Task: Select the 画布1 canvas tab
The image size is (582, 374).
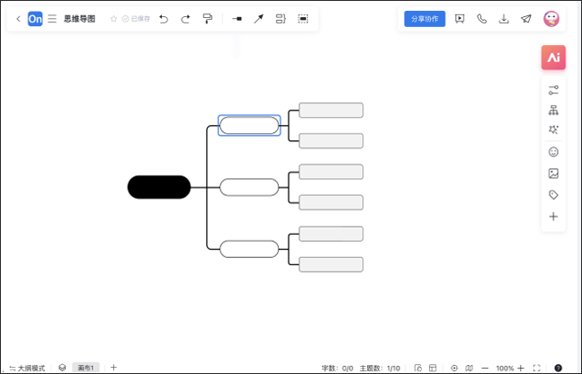Action: click(x=85, y=368)
